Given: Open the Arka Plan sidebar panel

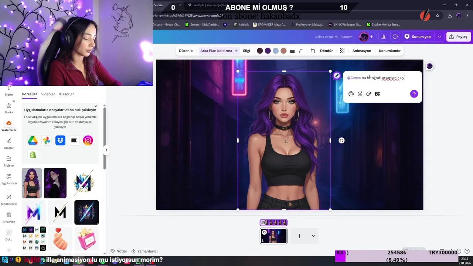Looking at the screenshot, I should 9,218.
